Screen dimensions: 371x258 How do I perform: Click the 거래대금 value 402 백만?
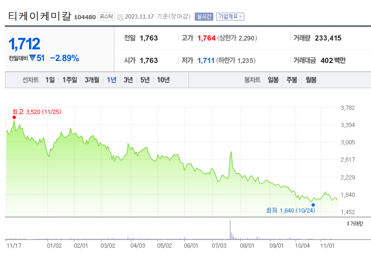tap(333, 61)
